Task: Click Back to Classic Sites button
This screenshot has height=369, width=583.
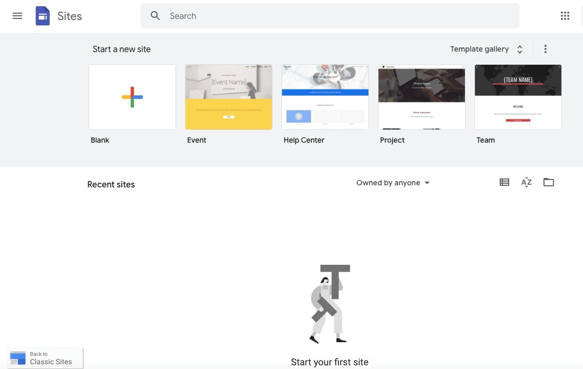Action: click(x=45, y=358)
